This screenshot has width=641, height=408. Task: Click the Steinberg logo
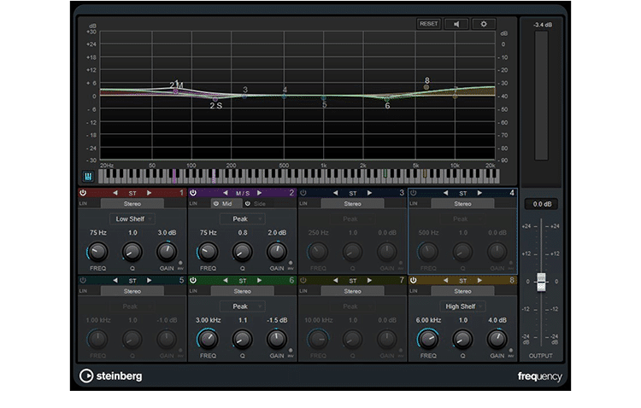coord(111,376)
